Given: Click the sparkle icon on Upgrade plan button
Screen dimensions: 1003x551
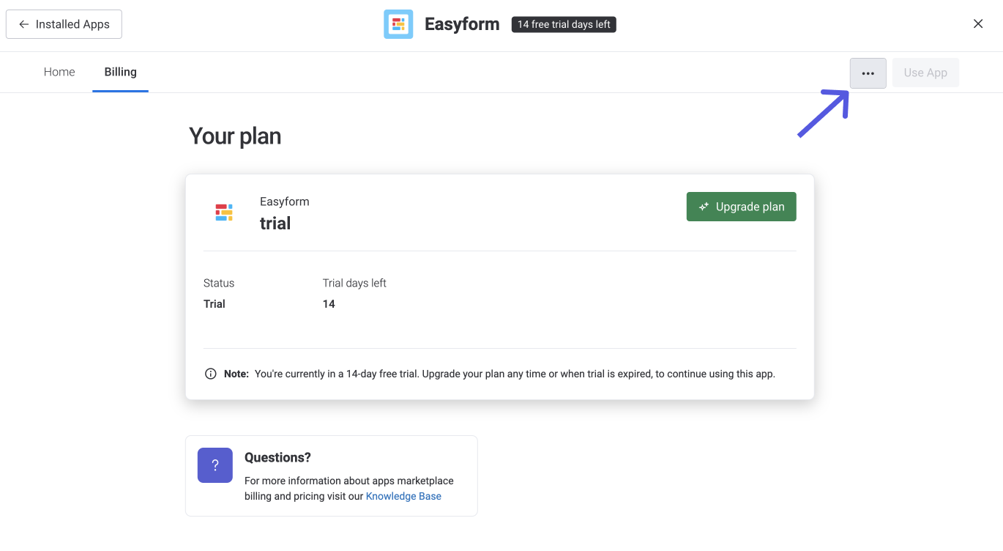Looking at the screenshot, I should (x=704, y=206).
